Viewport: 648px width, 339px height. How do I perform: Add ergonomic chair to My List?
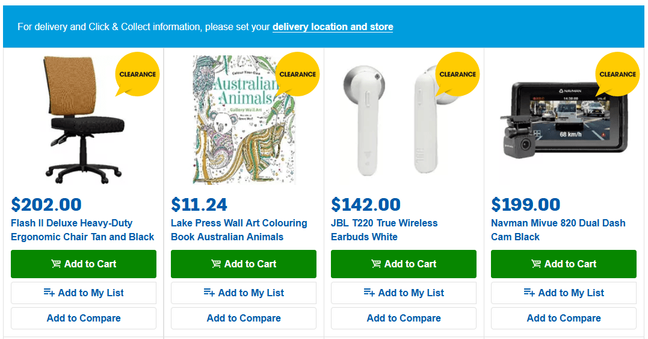[84, 293]
